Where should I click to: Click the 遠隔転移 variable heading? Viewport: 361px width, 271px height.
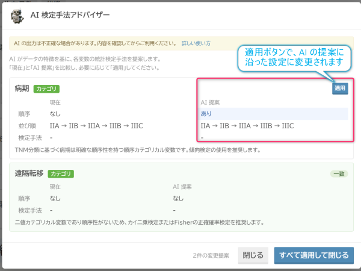tap(29, 173)
